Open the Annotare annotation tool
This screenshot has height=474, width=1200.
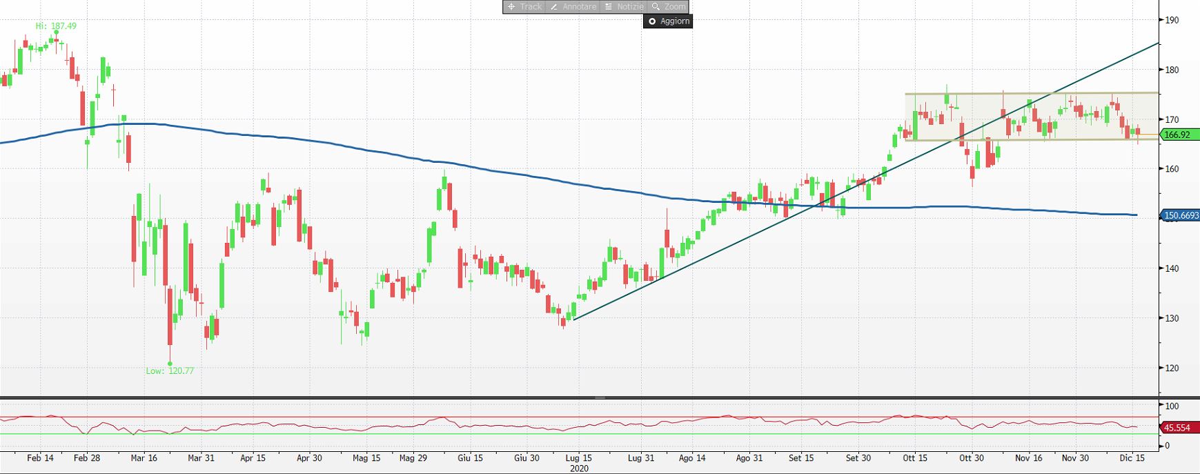point(572,6)
